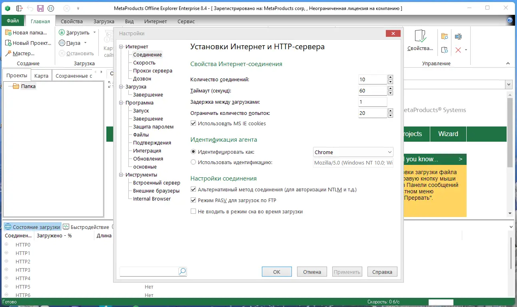Image resolution: width=517 pixels, height=307 pixels.
Task: Open the Пауза dropdown arrow
Action: [x=86, y=43]
